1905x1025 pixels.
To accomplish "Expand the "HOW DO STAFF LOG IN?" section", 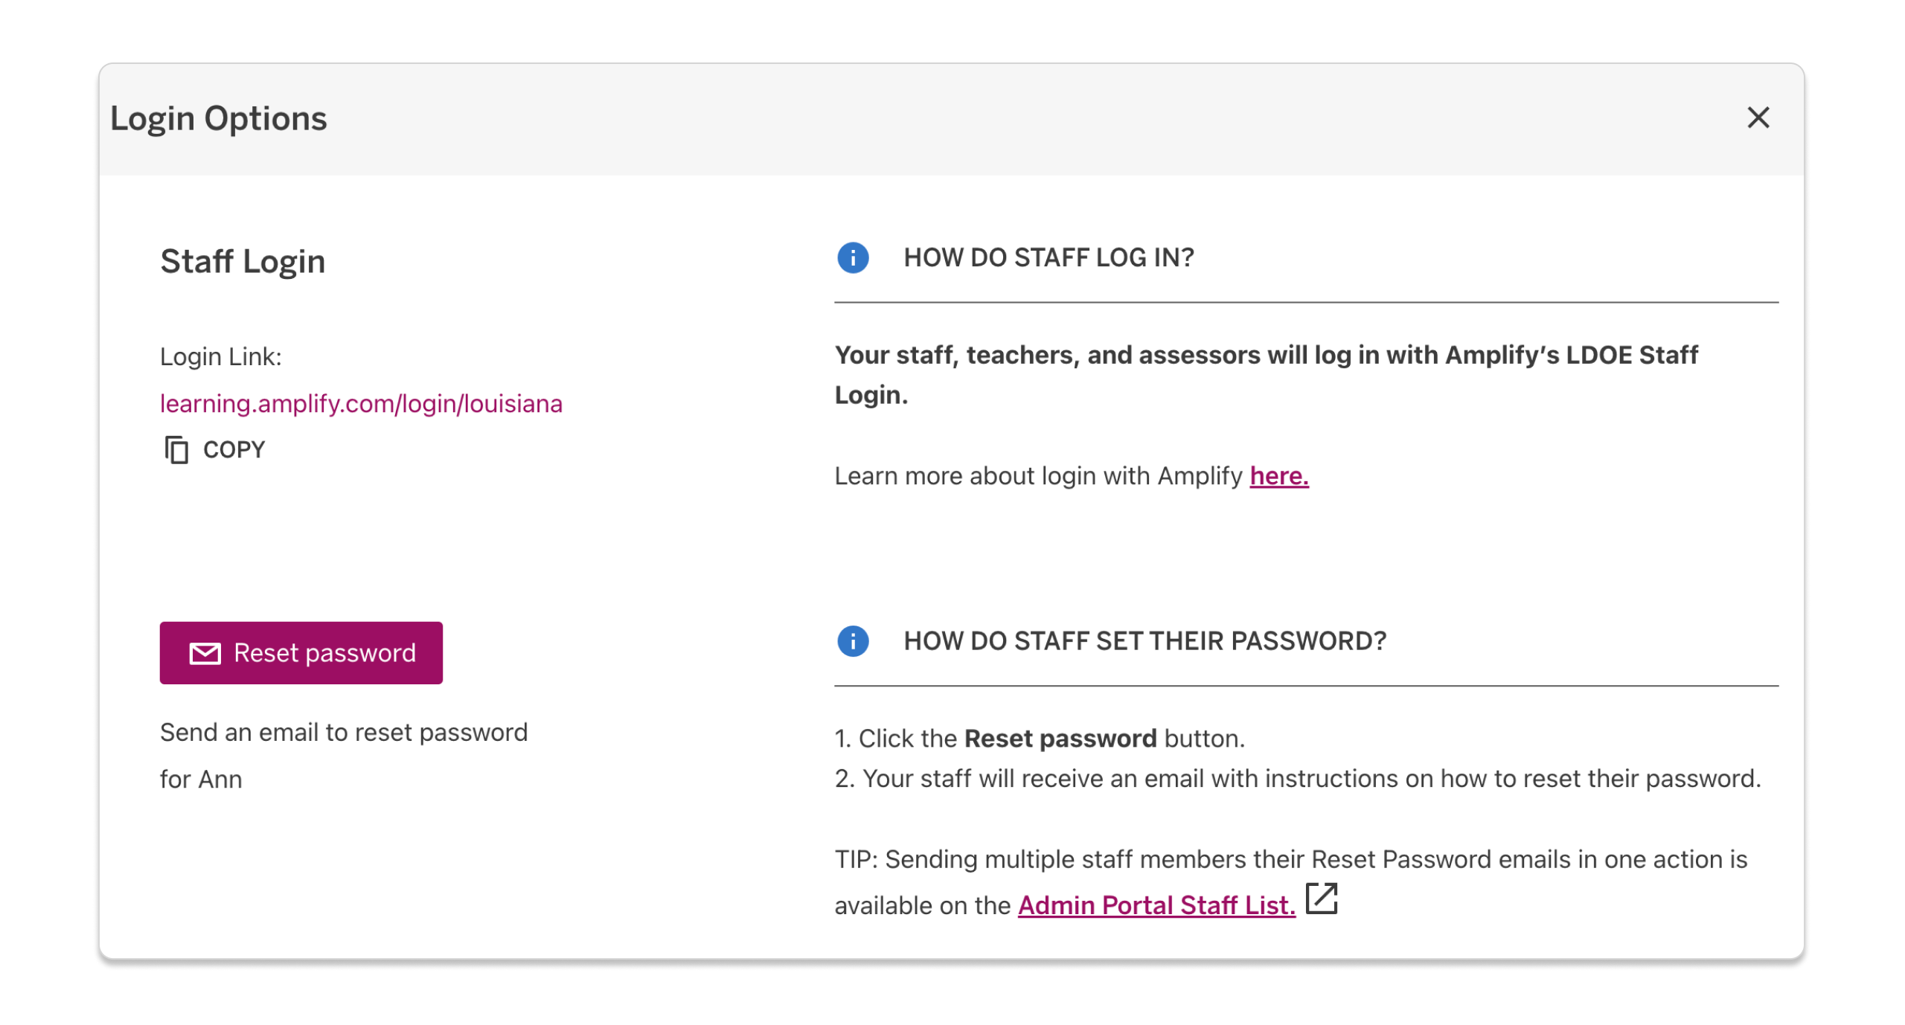I will coord(1048,258).
